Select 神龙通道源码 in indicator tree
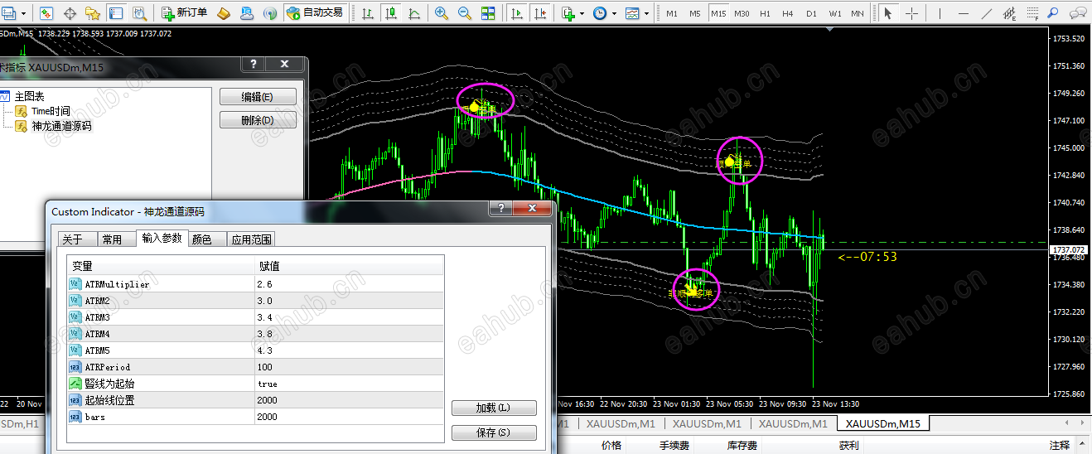Screen dimensions: 1092x454 [61, 126]
